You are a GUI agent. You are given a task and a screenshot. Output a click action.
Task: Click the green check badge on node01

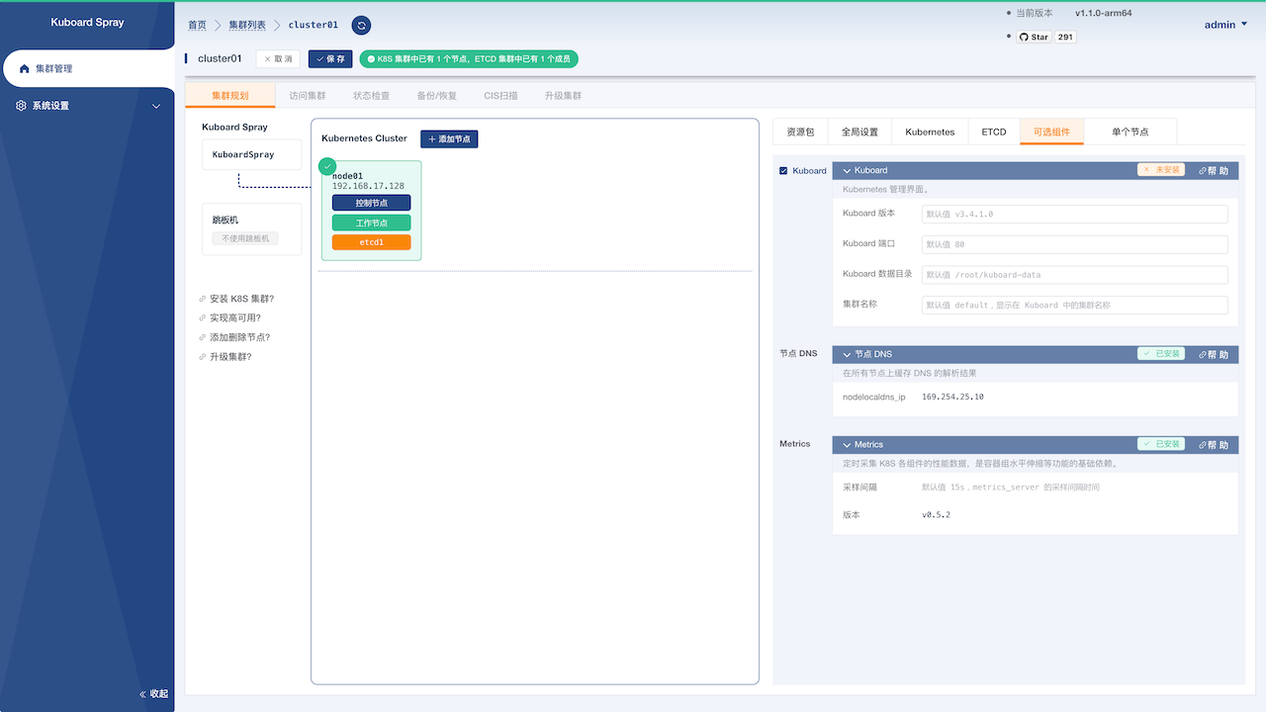(x=327, y=166)
